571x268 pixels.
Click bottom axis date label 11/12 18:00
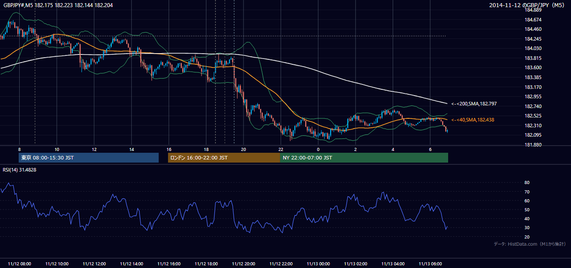pos(206,264)
